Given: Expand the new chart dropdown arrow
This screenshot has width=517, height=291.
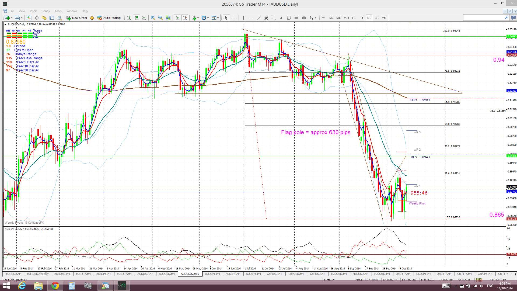Looking at the screenshot, I should pyautogui.click(x=12, y=18).
